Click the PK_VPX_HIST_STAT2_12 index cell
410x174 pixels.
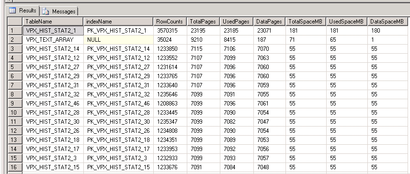pos(118,58)
